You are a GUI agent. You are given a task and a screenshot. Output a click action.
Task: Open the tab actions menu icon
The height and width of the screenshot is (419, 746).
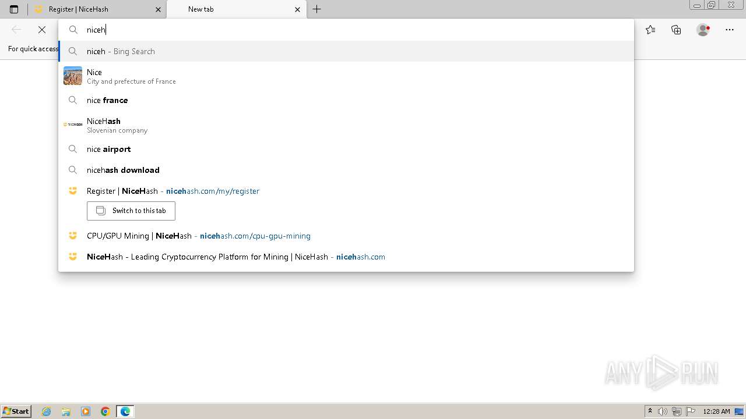click(x=14, y=9)
